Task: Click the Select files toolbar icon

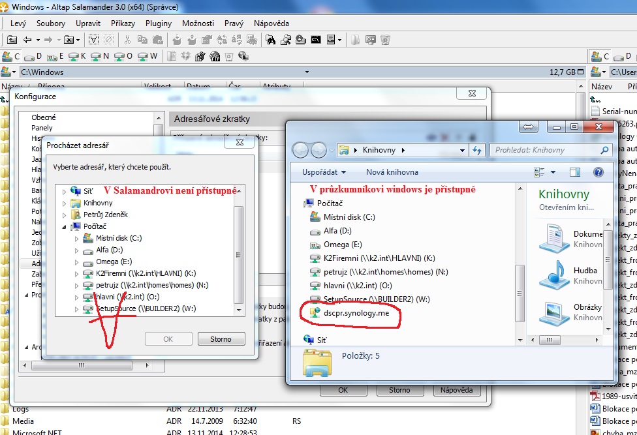Action: [x=93, y=40]
